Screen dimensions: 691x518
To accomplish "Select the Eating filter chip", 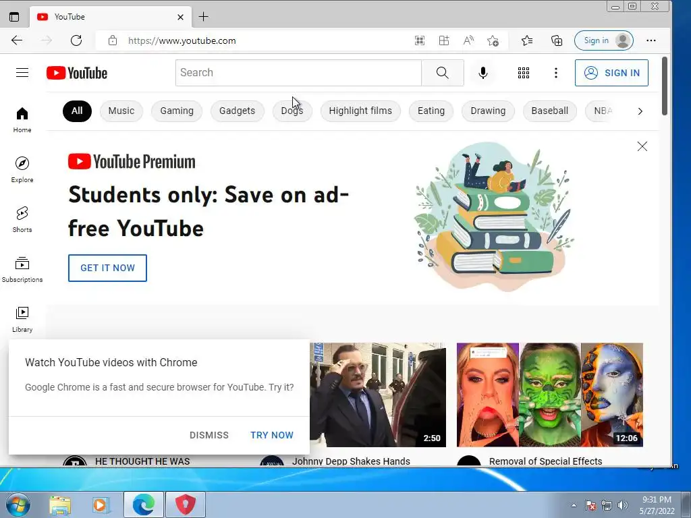I will [x=431, y=111].
